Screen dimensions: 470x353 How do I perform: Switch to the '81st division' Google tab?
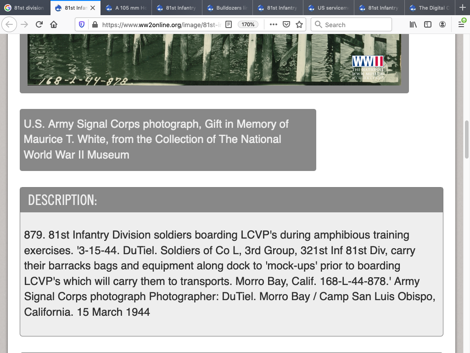tap(25, 8)
